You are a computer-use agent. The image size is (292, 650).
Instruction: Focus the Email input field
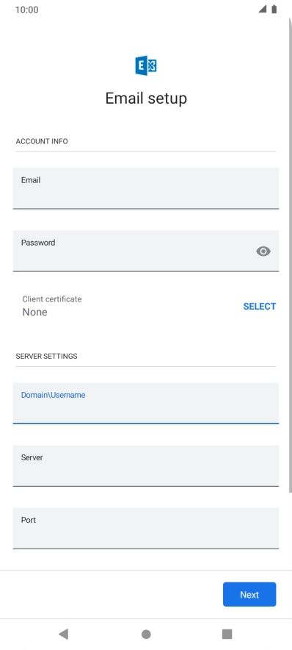[x=146, y=188]
